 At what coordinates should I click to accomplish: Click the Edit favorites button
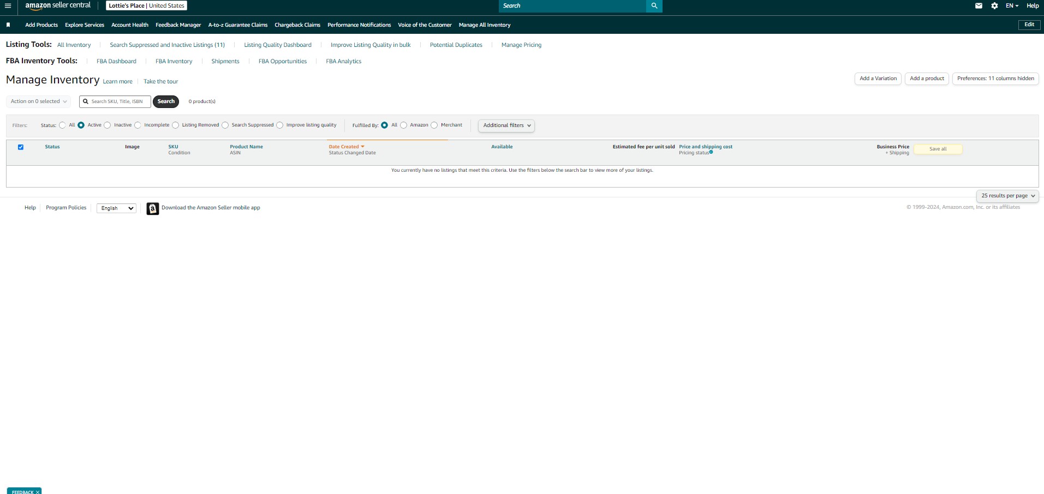point(1029,25)
